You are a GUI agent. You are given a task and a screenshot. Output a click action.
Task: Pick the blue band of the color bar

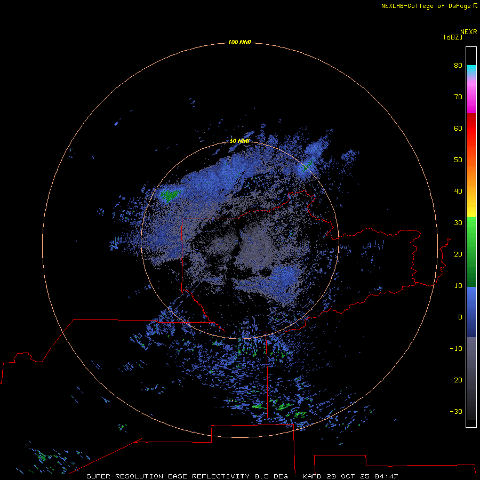coord(471,311)
